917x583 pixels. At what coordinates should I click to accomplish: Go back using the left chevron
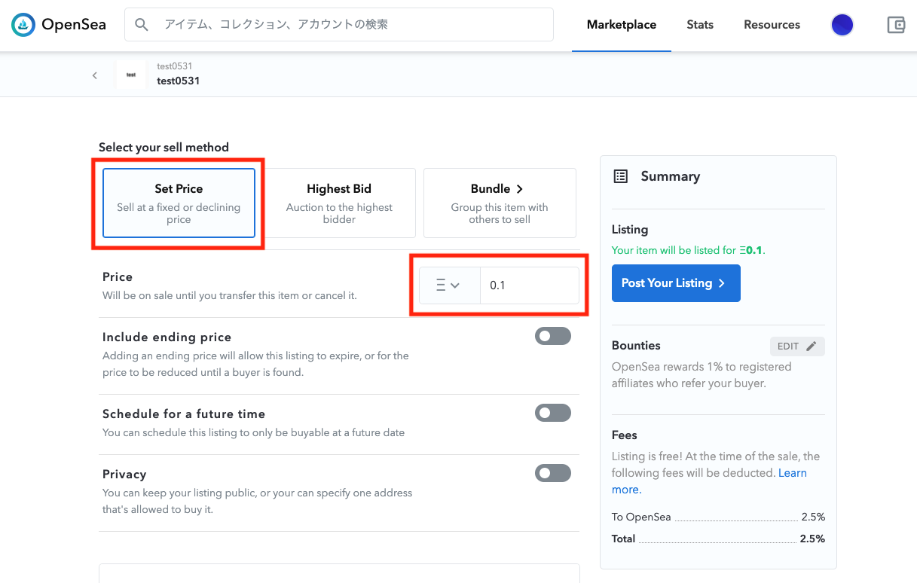point(95,75)
